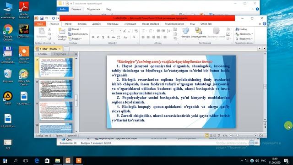This screenshot has height=165, width=293.
Task: Toggle the numbered list button
Action: click(151, 31)
